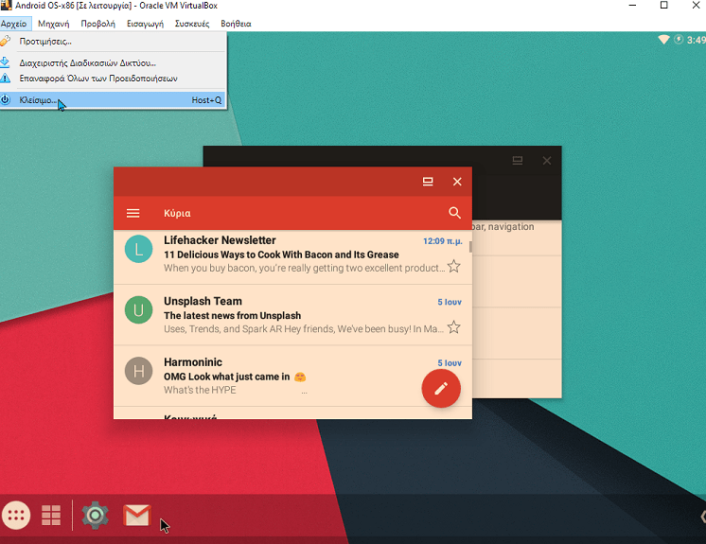Screen dimensions: 706x544
Task: Open the Android app drawer button
Action: click(16, 516)
